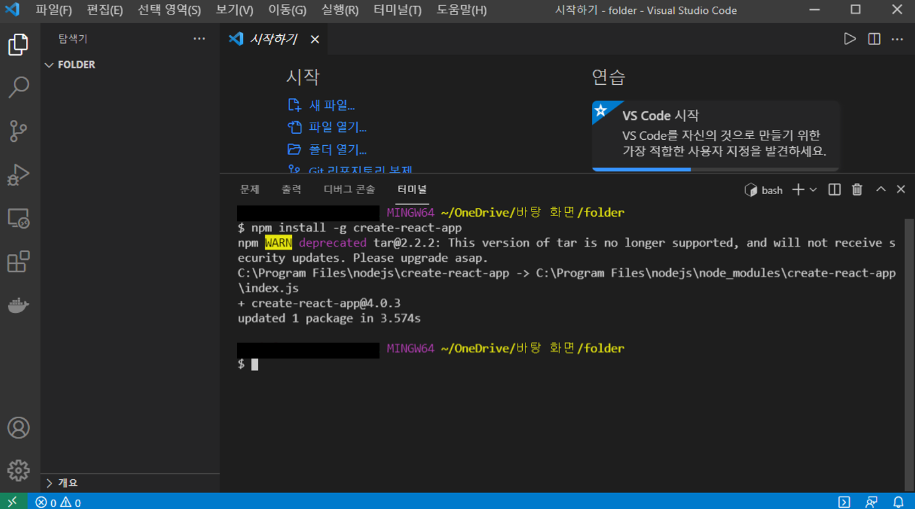This screenshot has height=509, width=915.
Task: Open the 도움말(H) menu
Action: (461, 10)
